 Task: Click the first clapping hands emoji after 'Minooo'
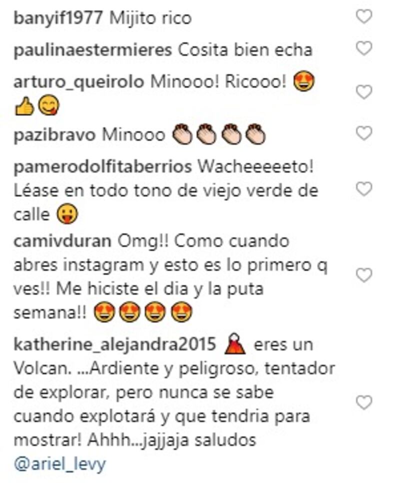[x=182, y=134]
